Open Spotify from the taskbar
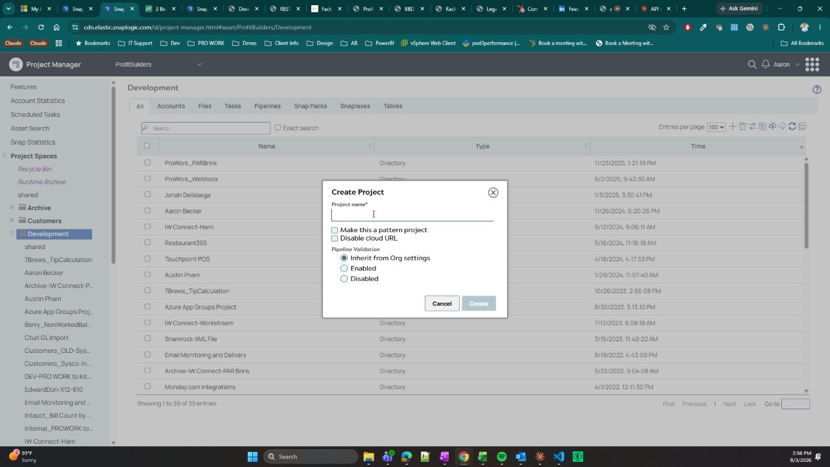The image size is (830, 467). pos(502,457)
